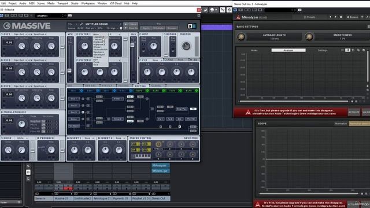370x208 pixels.
Task: Click the copy icon in analyzer toolbar
Action: click(358, 50)
